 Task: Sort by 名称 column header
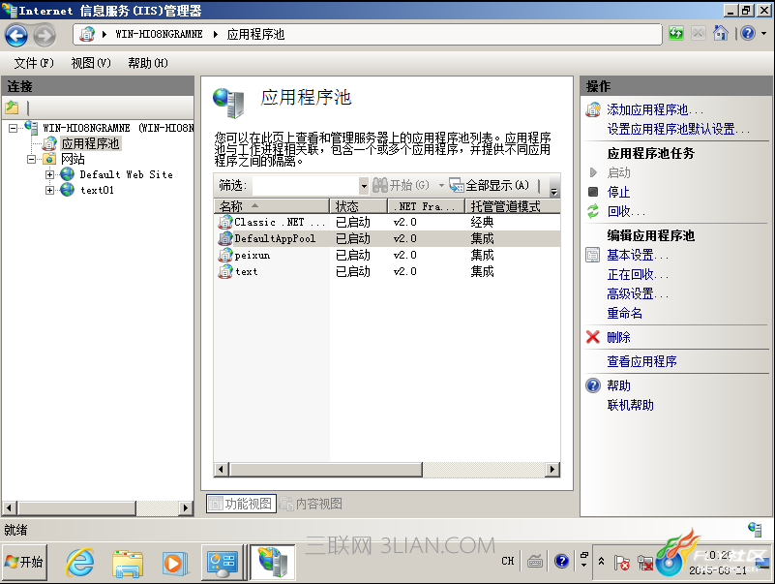click(271, 206)
